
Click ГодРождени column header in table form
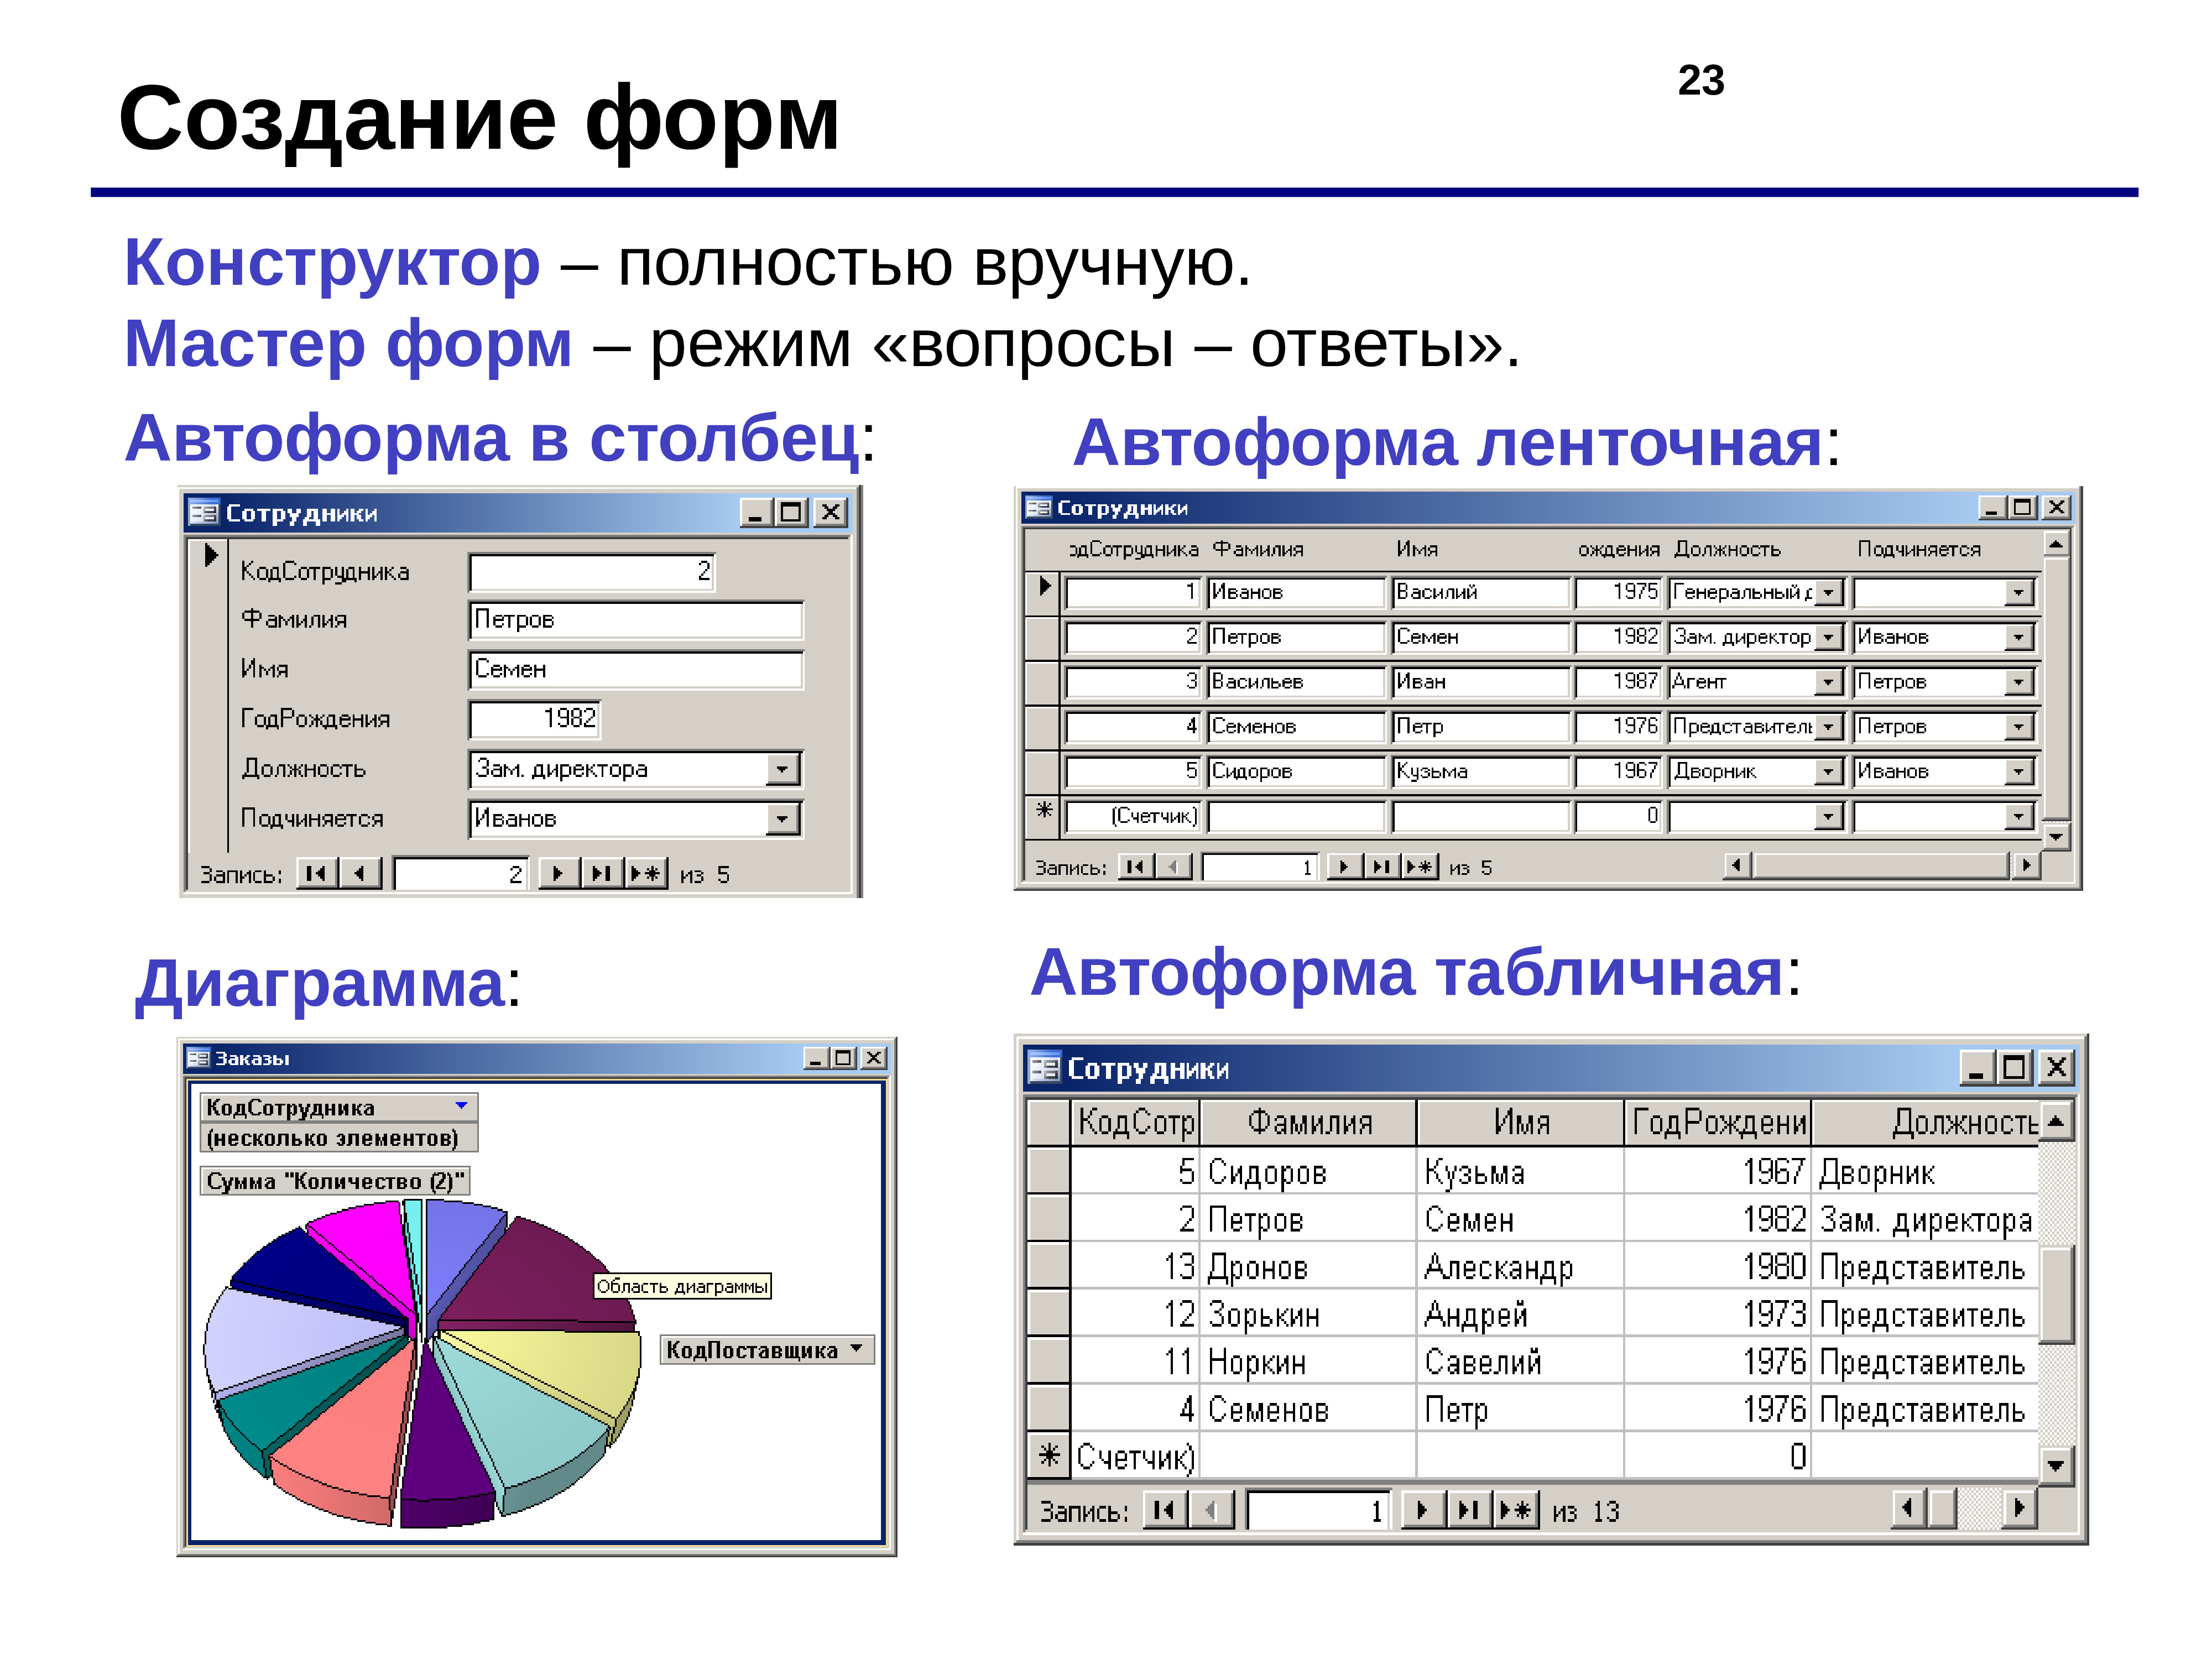1718,1122
